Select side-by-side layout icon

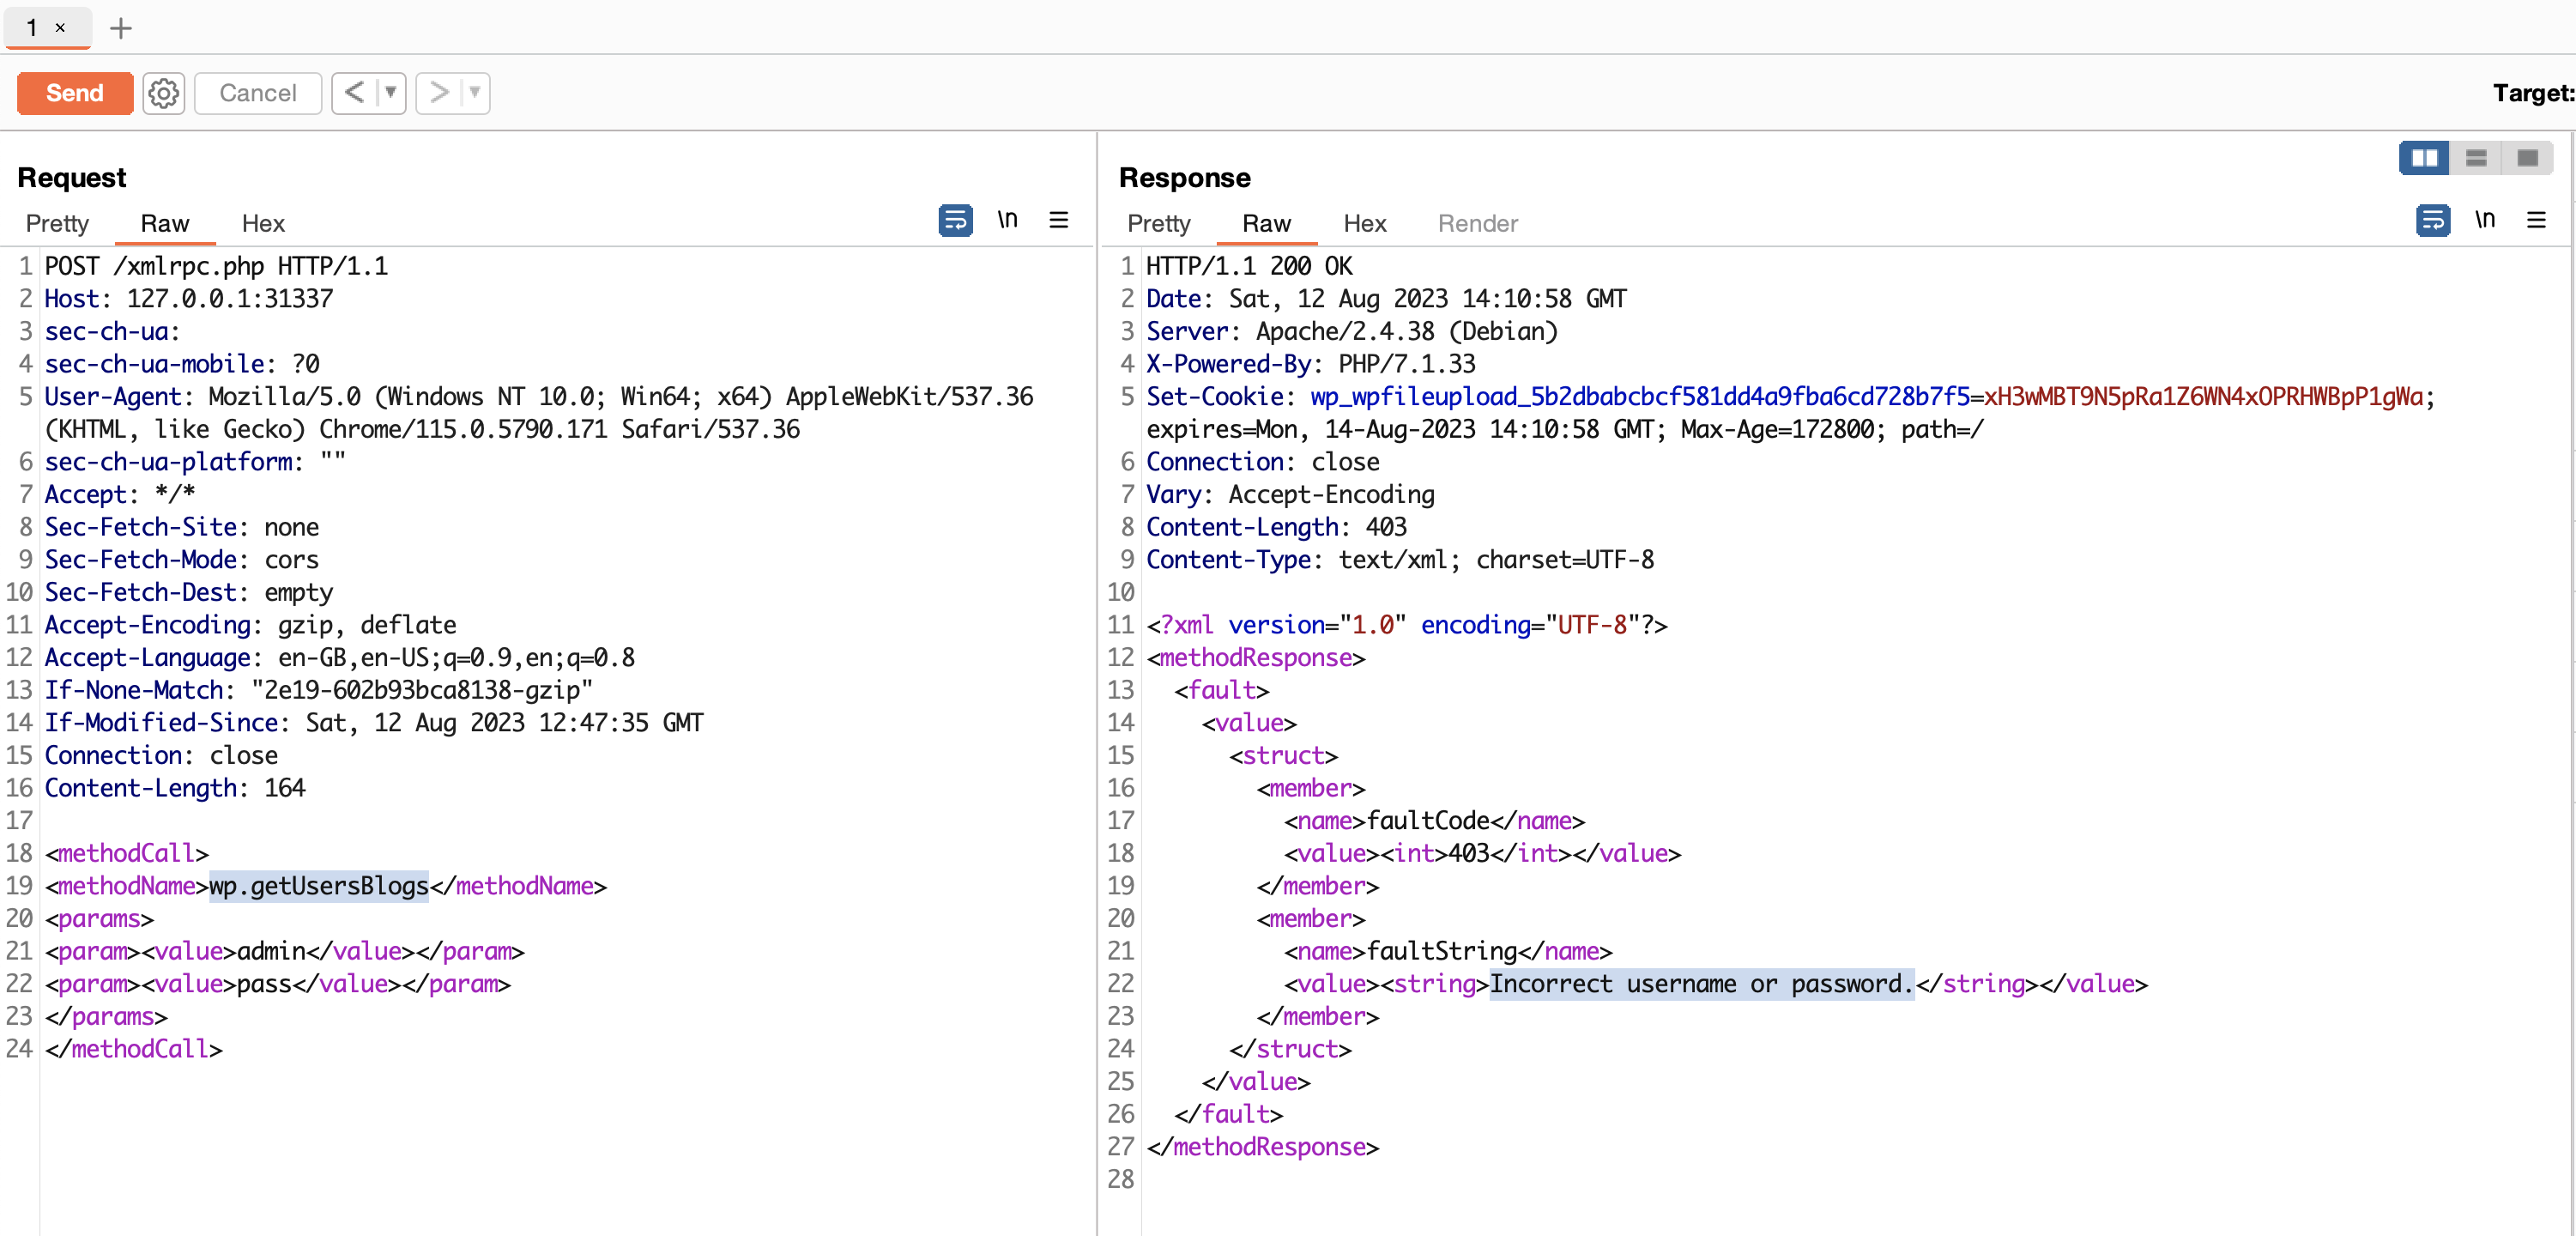(x=2424, y=158)
